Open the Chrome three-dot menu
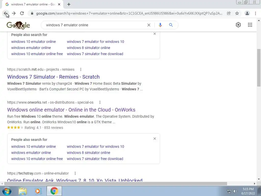 click(255, 13)
